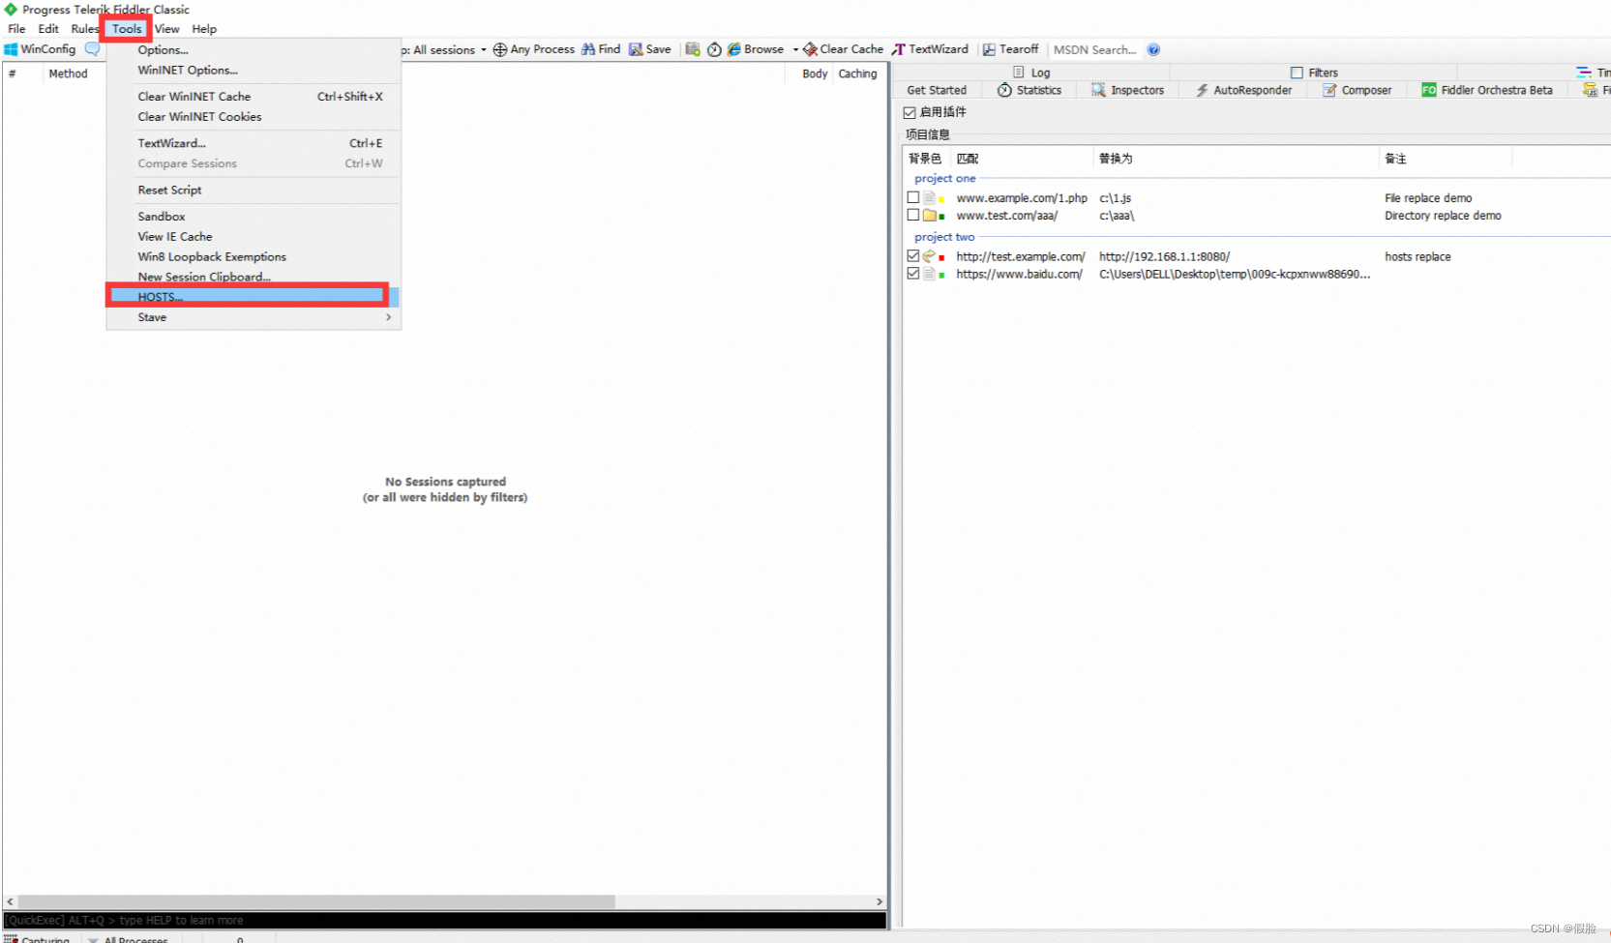Open the View menu

tap(166, 29)
